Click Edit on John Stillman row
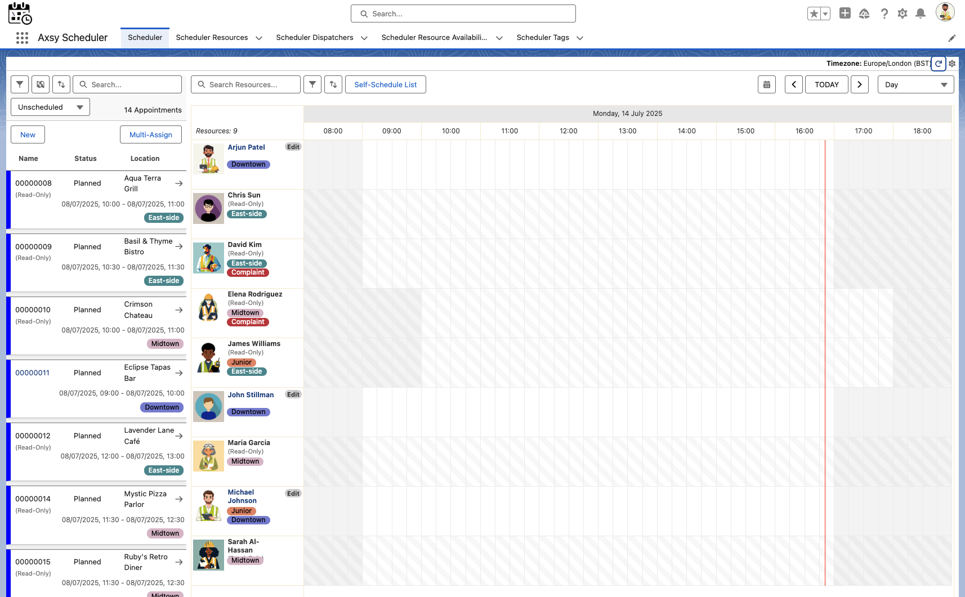Viewport: 965px width, 597px height. tap(293, 394)
